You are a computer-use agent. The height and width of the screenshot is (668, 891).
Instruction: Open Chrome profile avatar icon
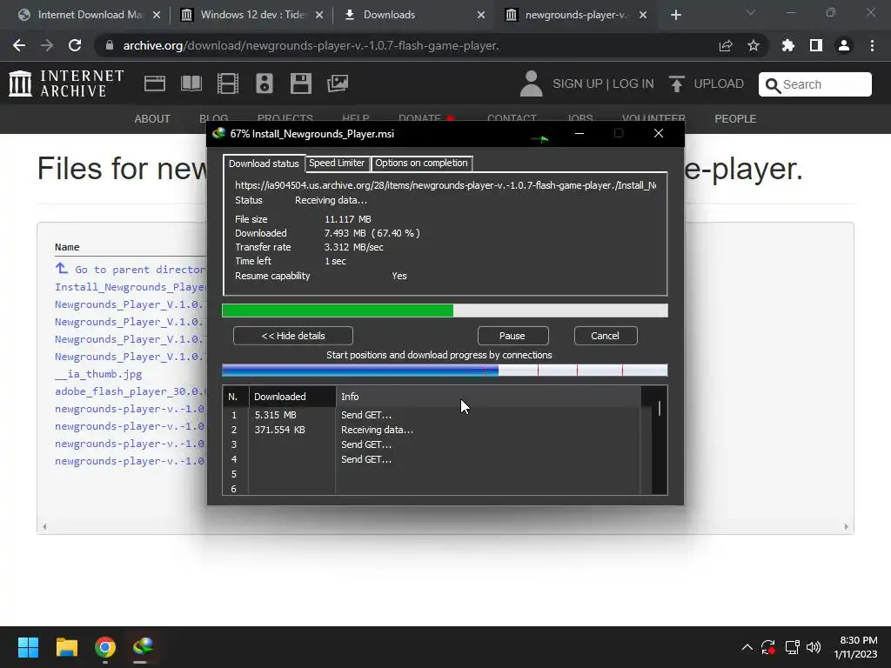(x=844, y=45)
